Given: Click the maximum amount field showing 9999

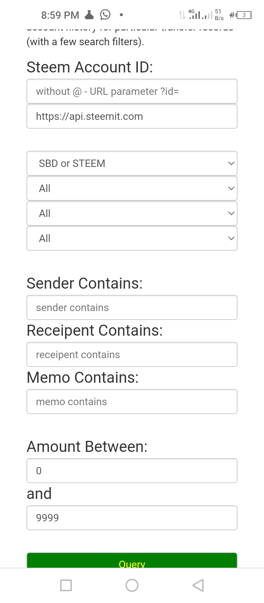Looking at the screenshot, I should pos(132,518).
